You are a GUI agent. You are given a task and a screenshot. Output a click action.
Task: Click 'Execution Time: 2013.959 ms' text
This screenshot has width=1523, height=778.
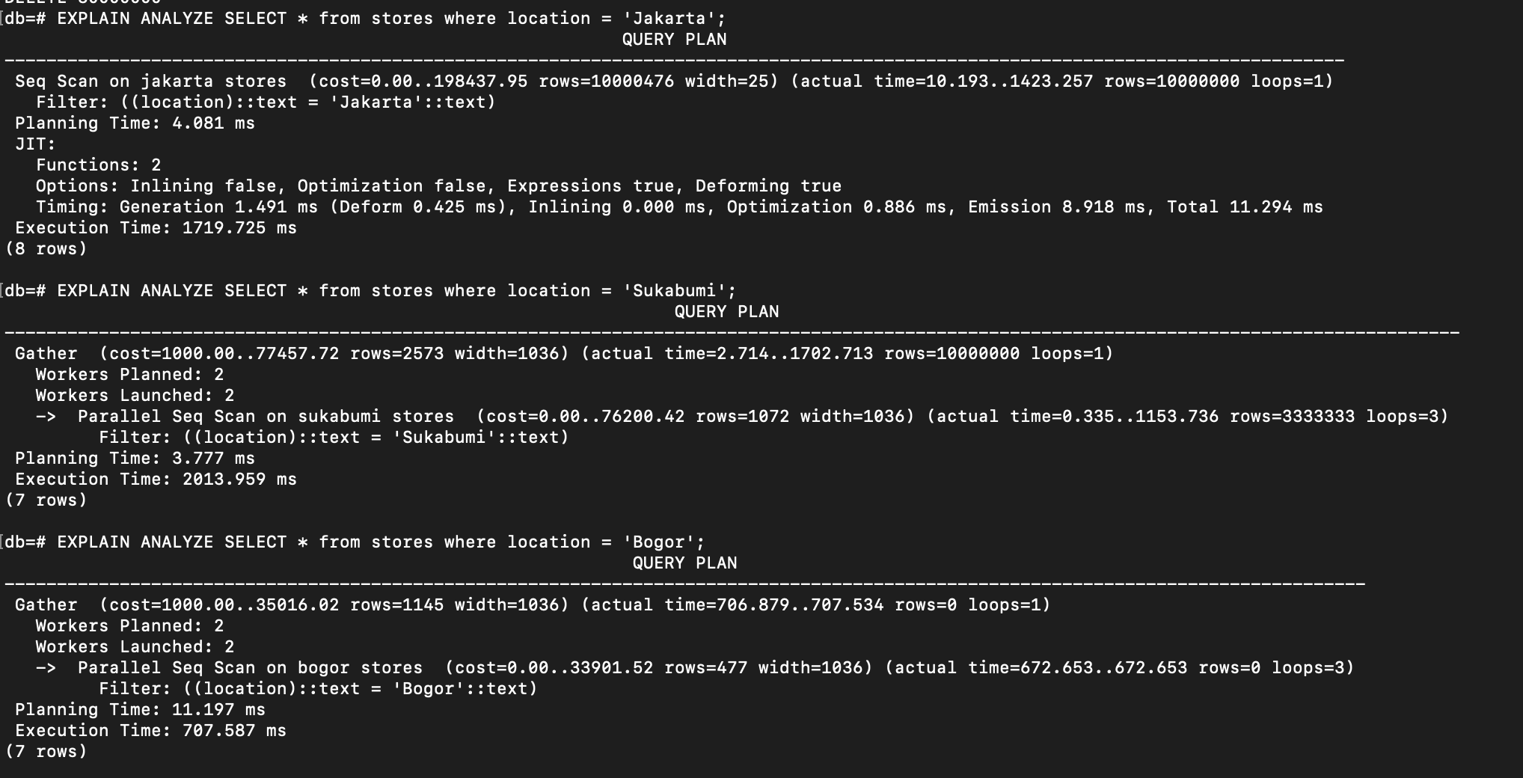(156, 480)
